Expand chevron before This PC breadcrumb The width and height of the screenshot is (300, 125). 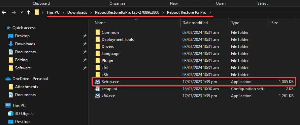click(x=43, y=13)
